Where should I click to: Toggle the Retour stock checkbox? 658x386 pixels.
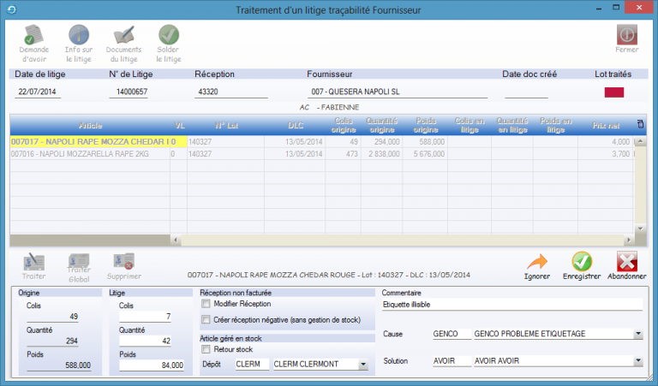pyautogui.click(x=206, y=349)
